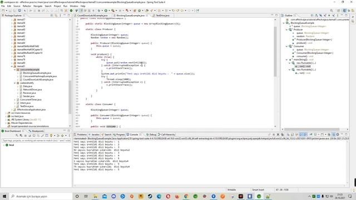Collapse the waitandnotify package

pyautogui.click(x=15, y=83)
